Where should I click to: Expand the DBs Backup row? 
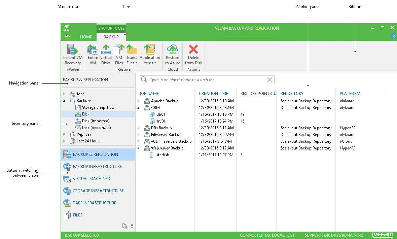point(139,128)
